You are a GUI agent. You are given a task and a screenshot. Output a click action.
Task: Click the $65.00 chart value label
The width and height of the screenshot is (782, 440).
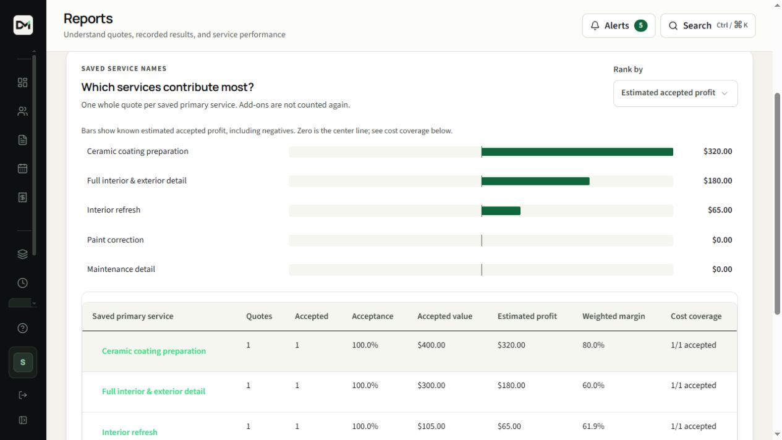click(720, 210)
